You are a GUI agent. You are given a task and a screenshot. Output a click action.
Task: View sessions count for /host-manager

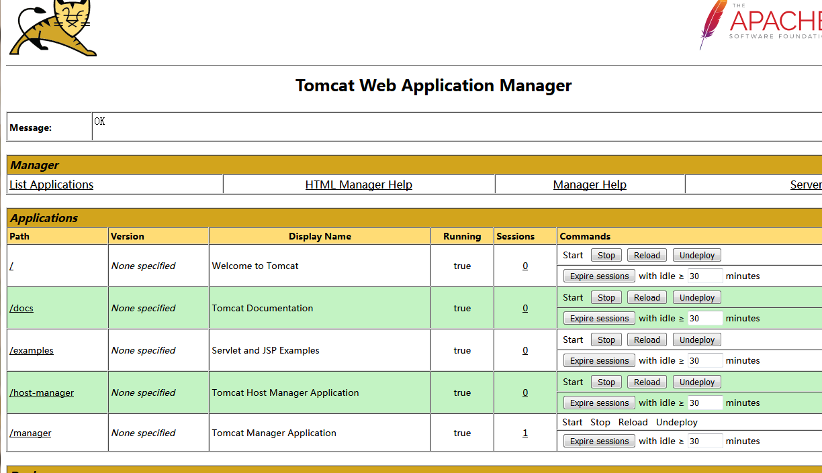pyautogui.click(x=525, y=392)
